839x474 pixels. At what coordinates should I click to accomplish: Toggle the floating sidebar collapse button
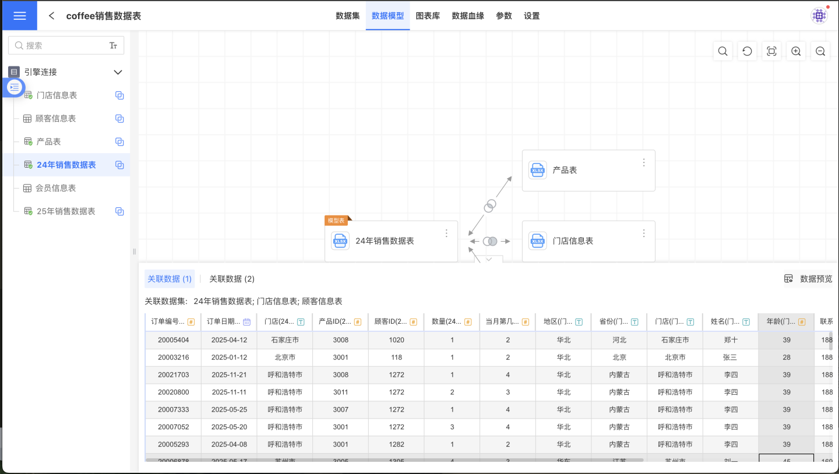[15, 87]
